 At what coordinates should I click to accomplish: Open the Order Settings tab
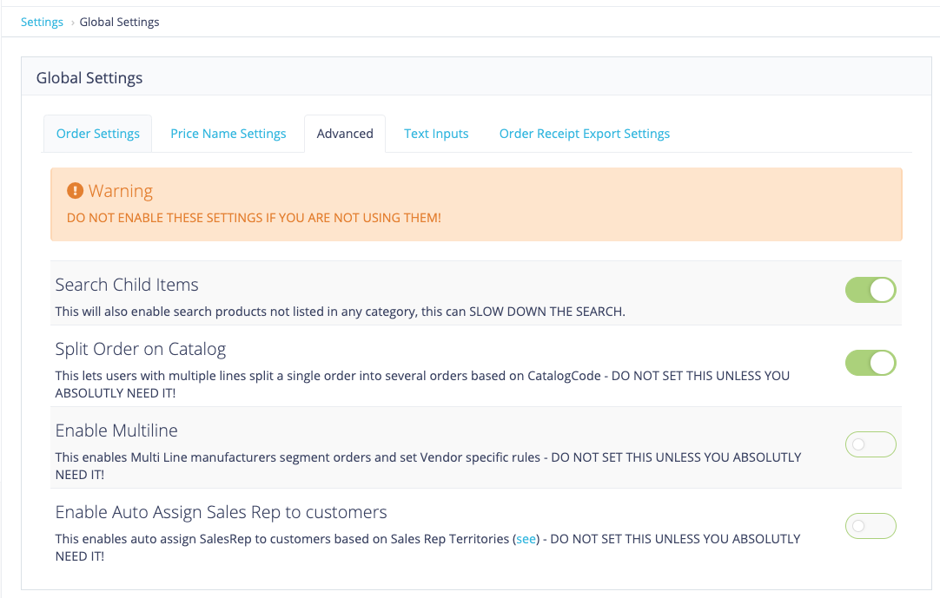coord(97,134)
